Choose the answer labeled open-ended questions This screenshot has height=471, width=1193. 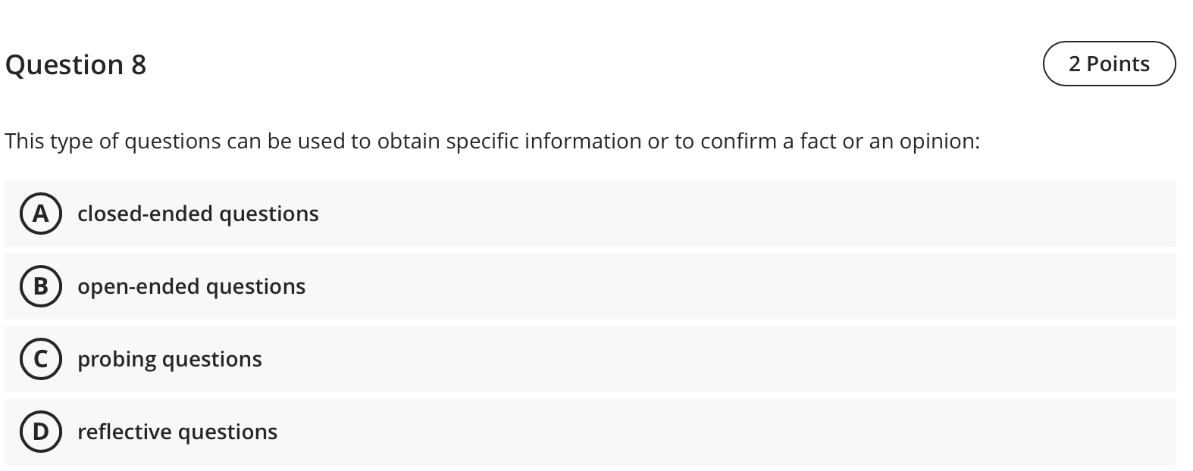click(191, 286)
